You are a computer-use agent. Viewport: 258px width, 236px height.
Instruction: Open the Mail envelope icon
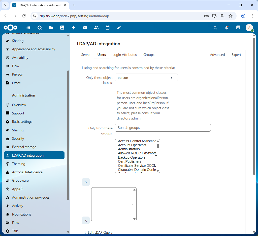(85, 28)
